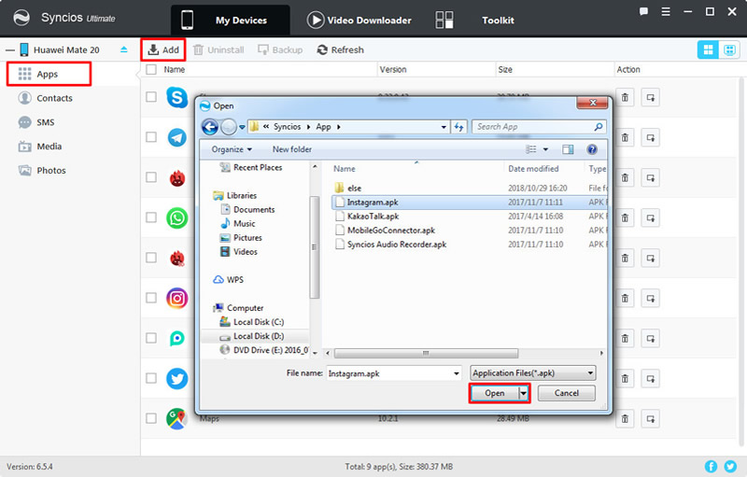The height and width of the screenshot is (477, 747).
Task: Collapse the Huawei Mate 20 device tree
Action: click(10, 50)
